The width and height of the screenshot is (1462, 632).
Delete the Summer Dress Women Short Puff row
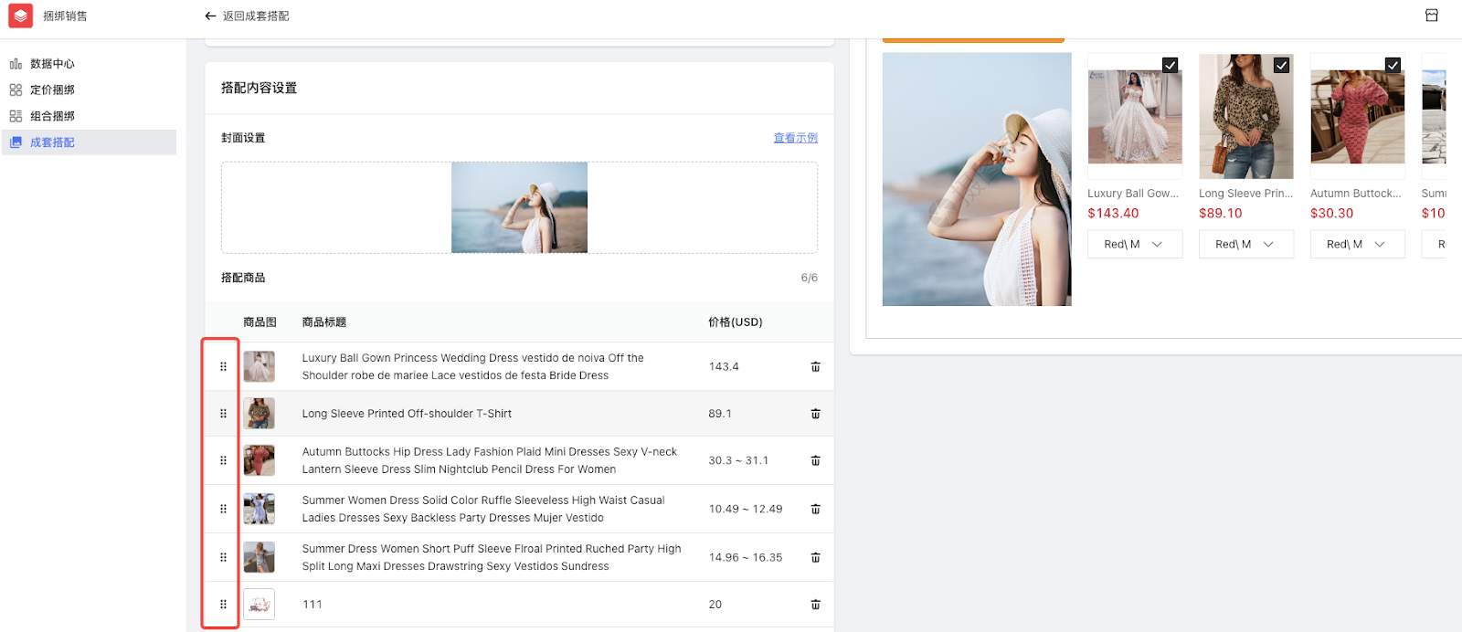pos(815,557)
